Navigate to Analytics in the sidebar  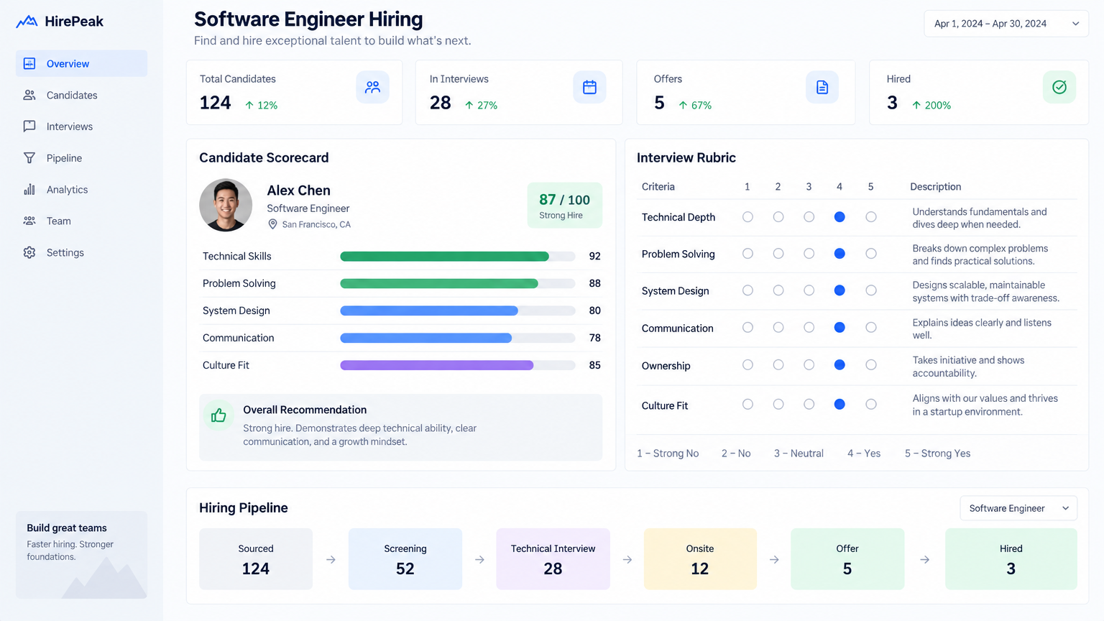tap(81, 190)
